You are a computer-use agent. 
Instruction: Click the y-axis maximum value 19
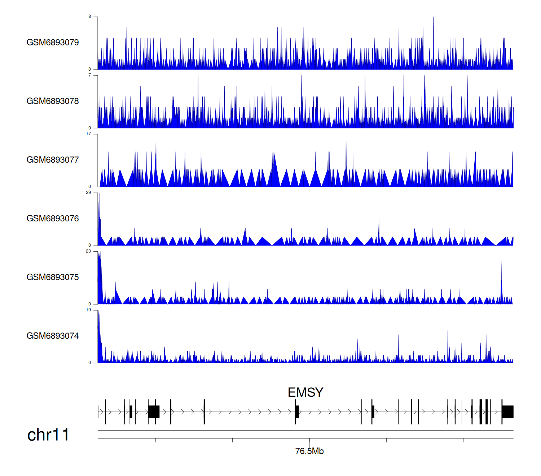(x=89, y=310)
